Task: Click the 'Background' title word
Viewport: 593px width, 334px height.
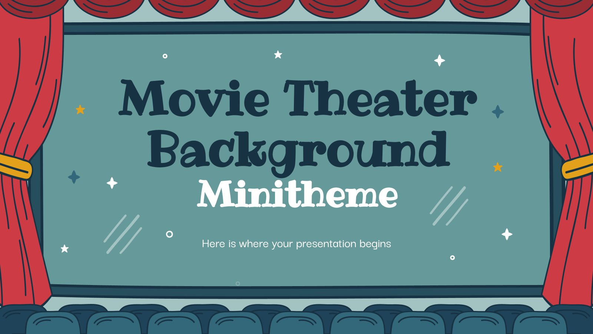Action: click(299, 153)
